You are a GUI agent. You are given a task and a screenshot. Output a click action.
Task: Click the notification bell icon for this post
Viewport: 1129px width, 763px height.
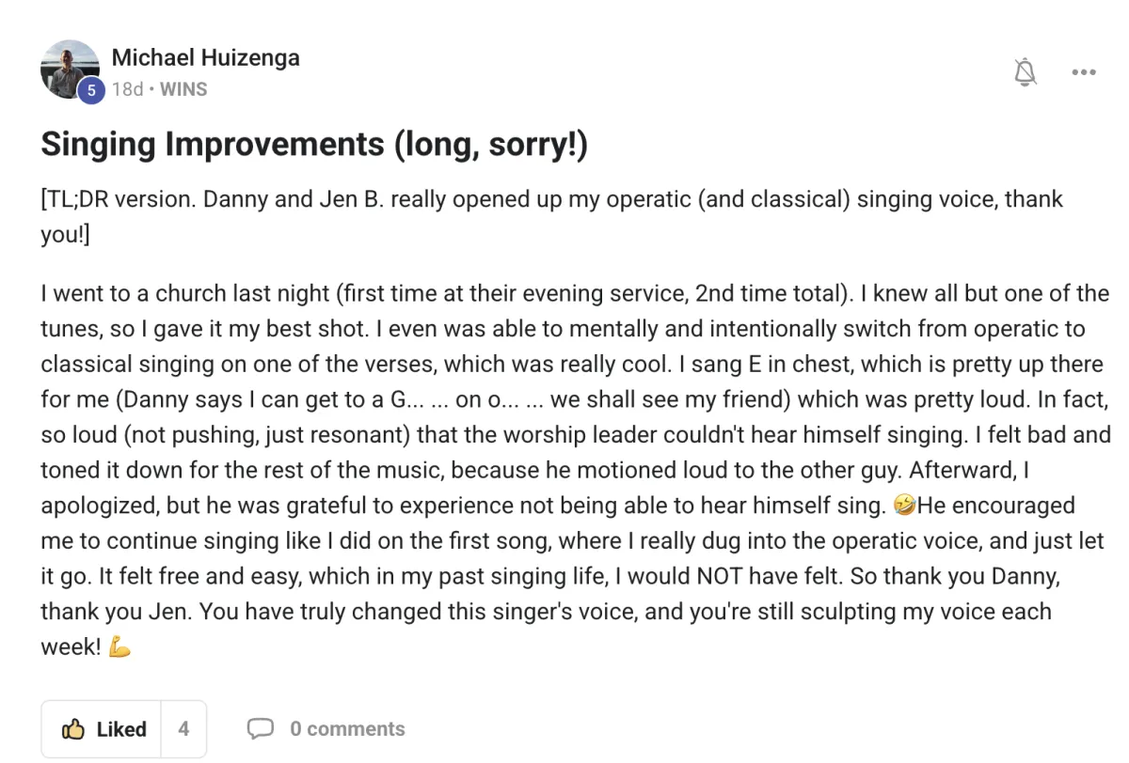tap(1026, 72)
